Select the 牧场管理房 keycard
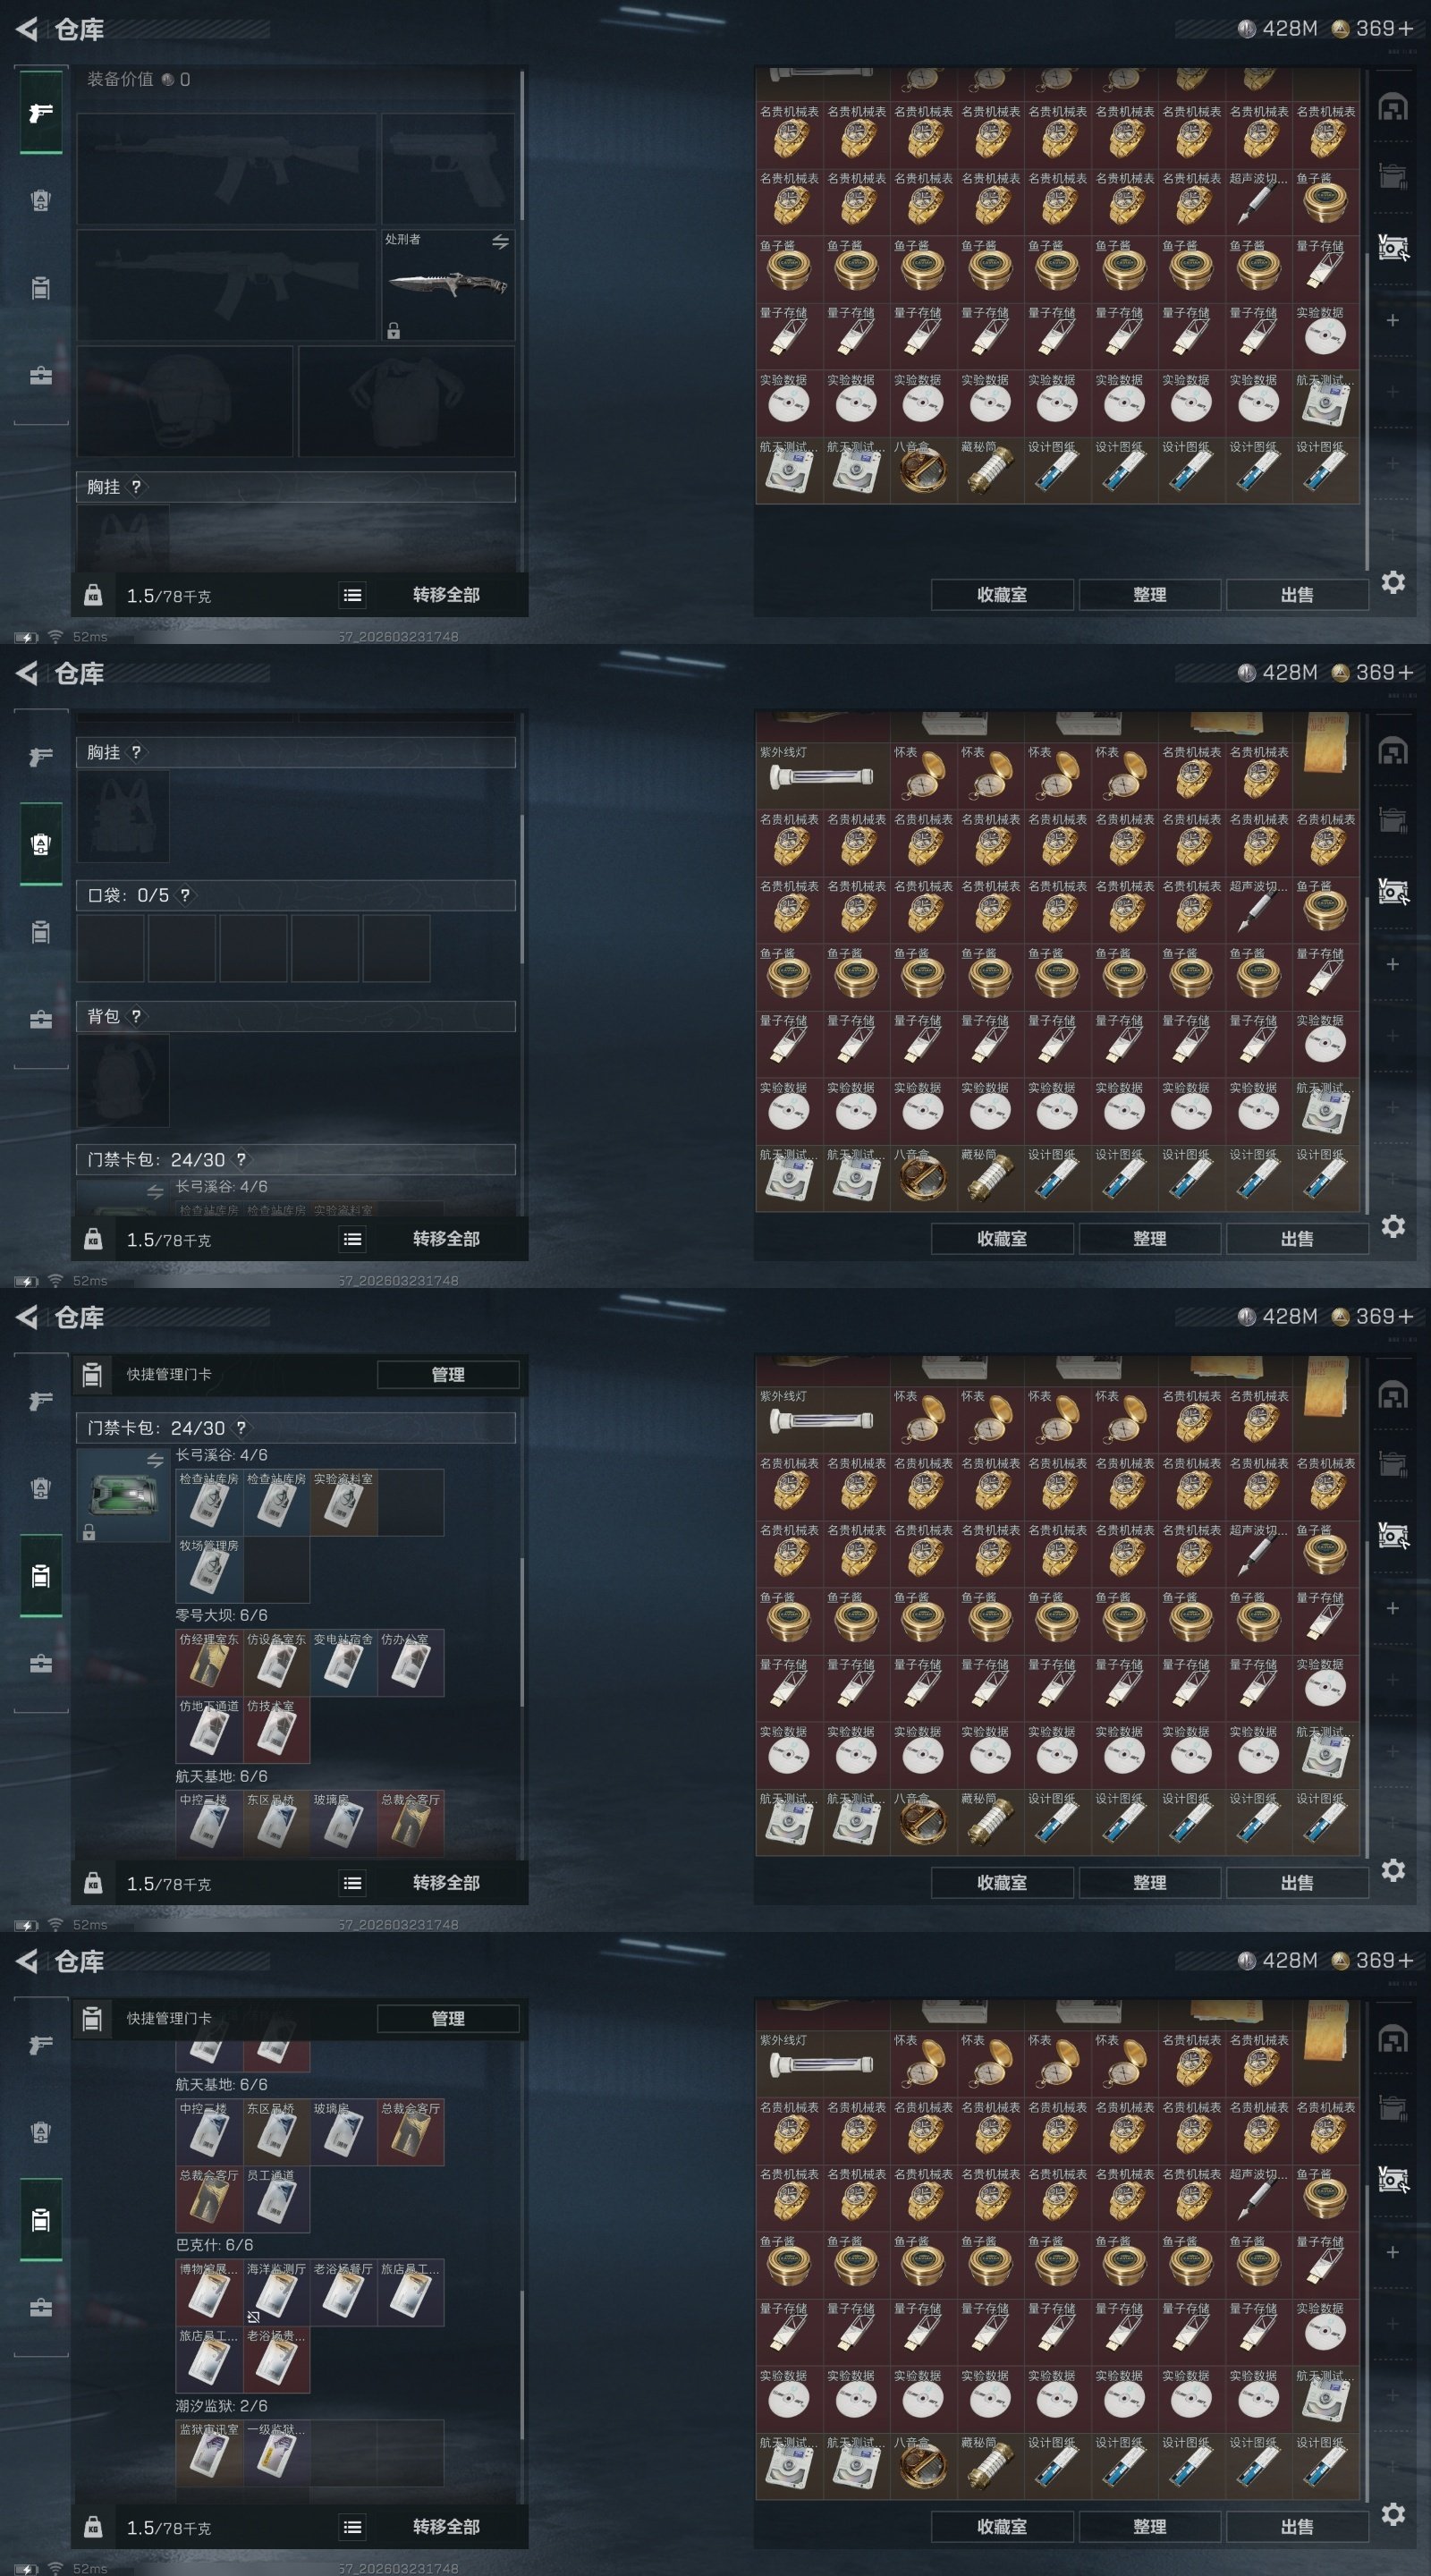The image size is (1431, 2576). click(x=209, y=1569)
